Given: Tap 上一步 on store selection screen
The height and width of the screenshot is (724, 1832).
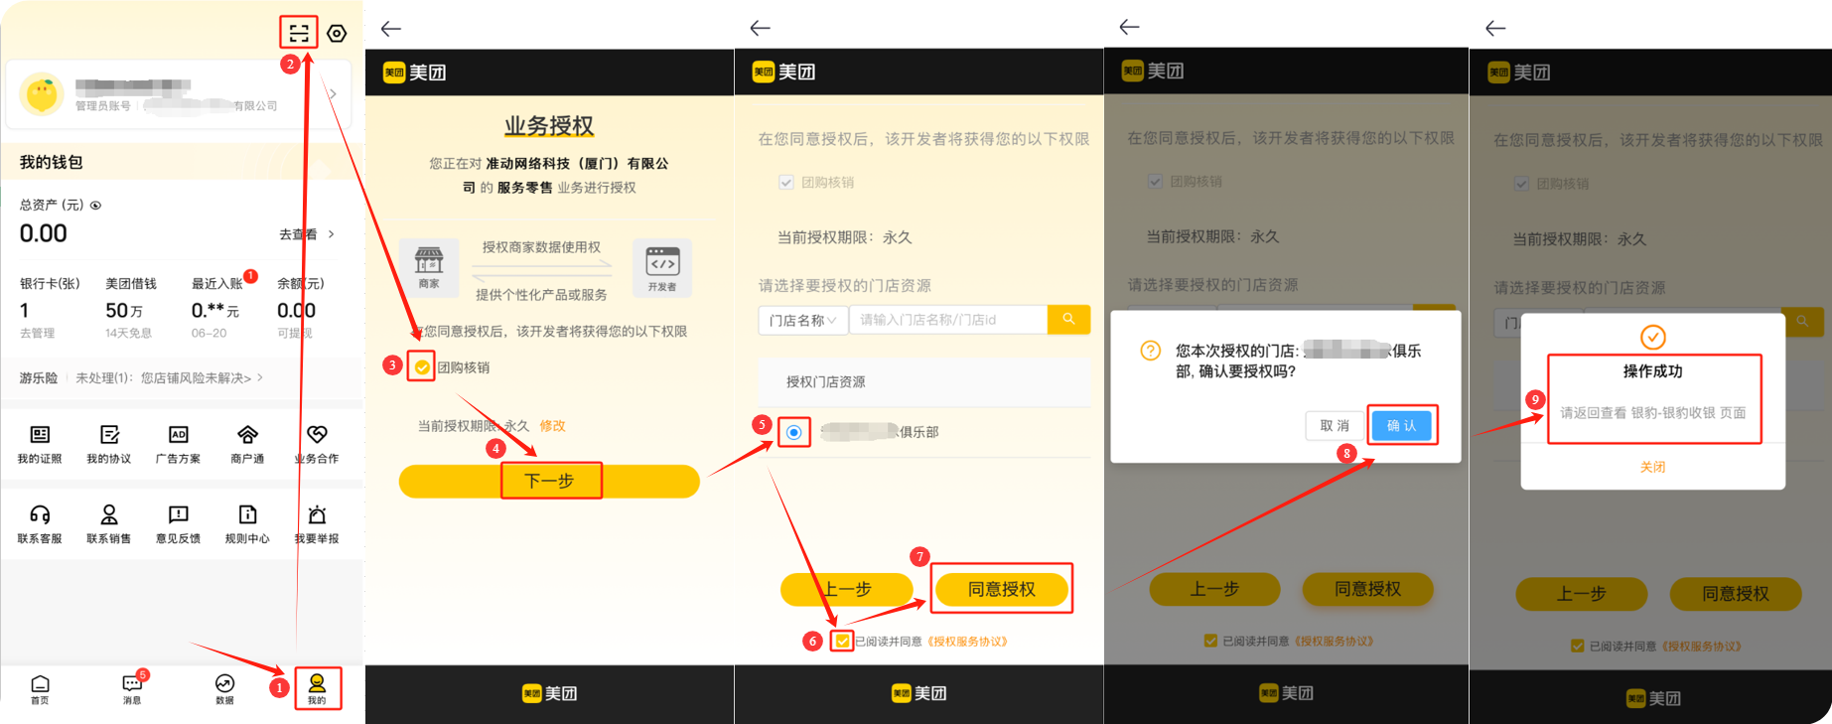Looking at the screenshot, I should [x=847, y=590].
